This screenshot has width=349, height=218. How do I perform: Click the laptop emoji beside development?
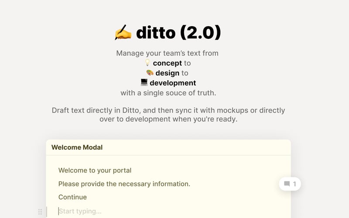(144, 82)
